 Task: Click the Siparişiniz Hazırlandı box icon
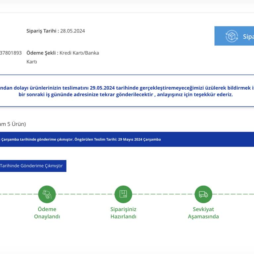(x=123, y=194)
